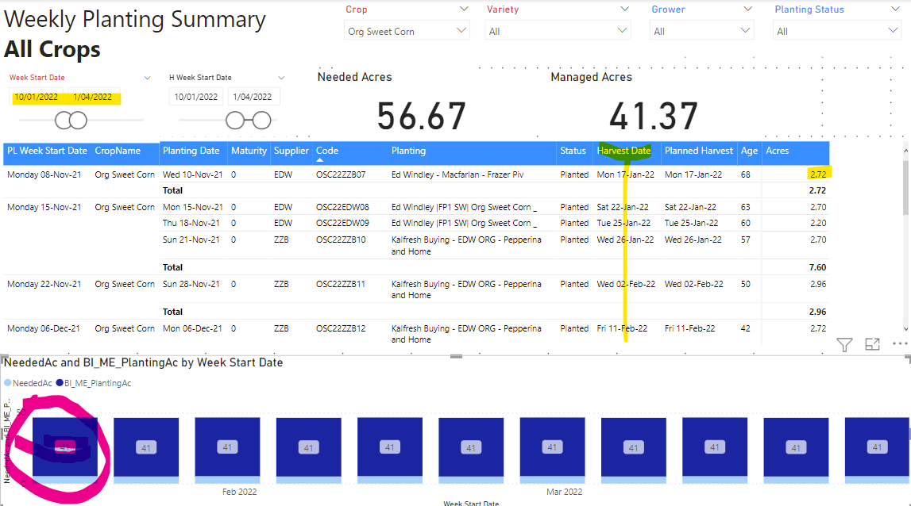The image size is (911, 506).
Task: Edit Week Start Date end value 1/04/2022
Action: pos(93,97)
